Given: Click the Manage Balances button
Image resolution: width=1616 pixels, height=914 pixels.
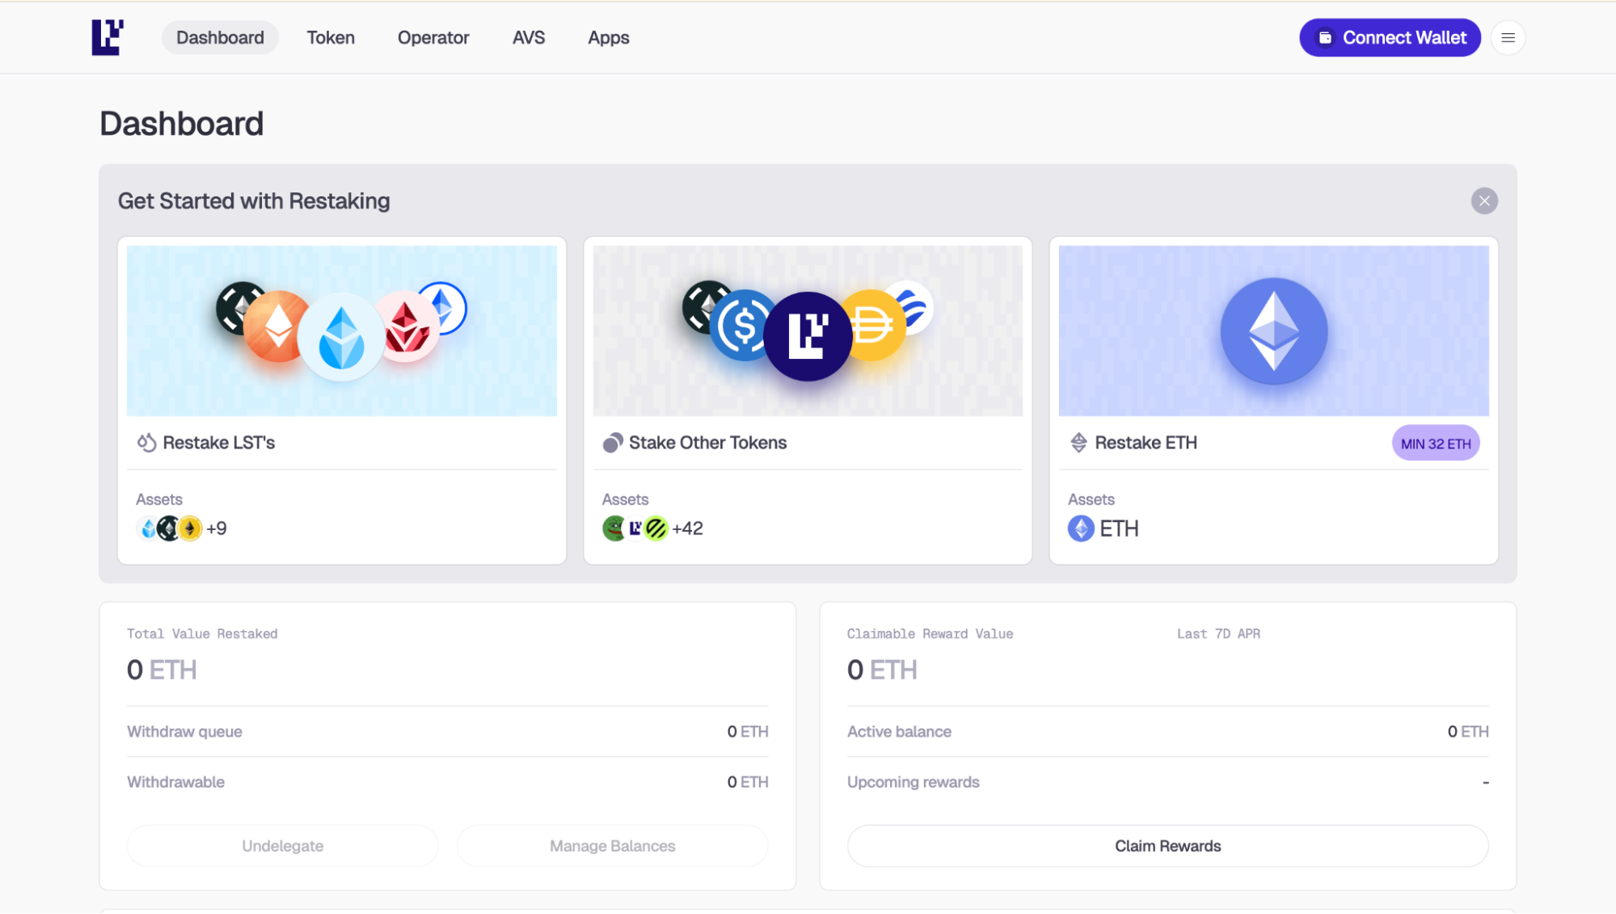Looking at the screenshot, I should [x=612, y=846].
